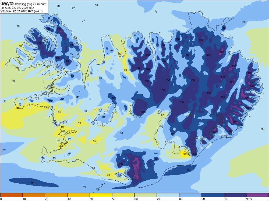Click the legend tick label '99.9'
The width and height of the screenshot is (269, 201).
tap(249, 199)
